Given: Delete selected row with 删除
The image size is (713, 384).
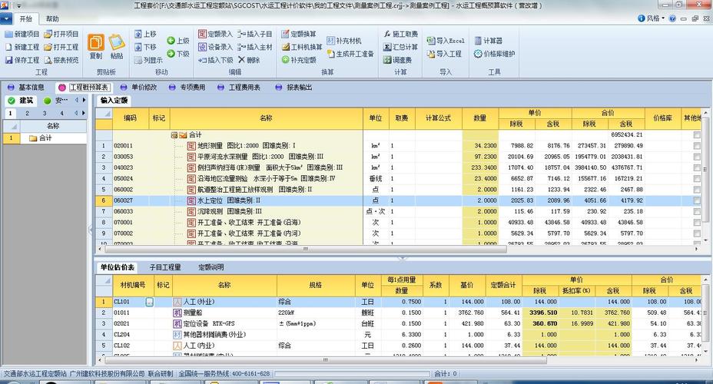Looking at the screenshot, I should (241, 60).
